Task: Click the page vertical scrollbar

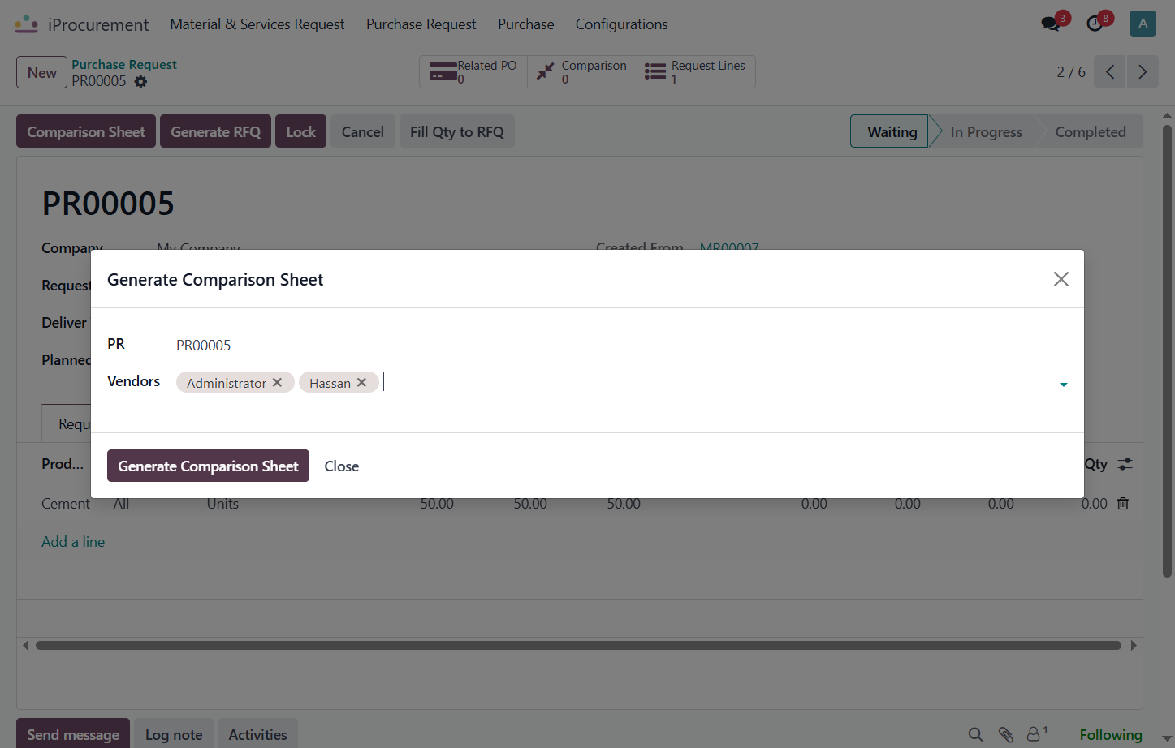Action: coord(1167,350)
